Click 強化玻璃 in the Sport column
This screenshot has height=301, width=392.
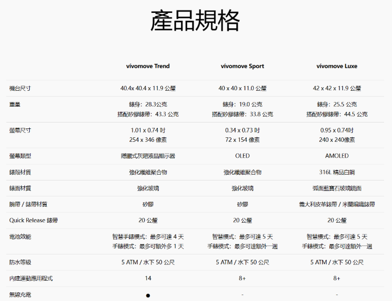pos(242,188)
